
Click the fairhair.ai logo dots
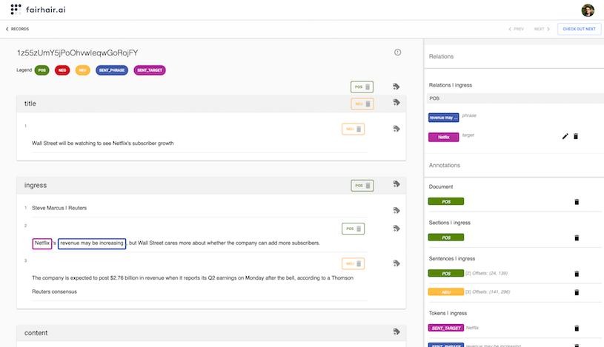[x=16, y=10]
